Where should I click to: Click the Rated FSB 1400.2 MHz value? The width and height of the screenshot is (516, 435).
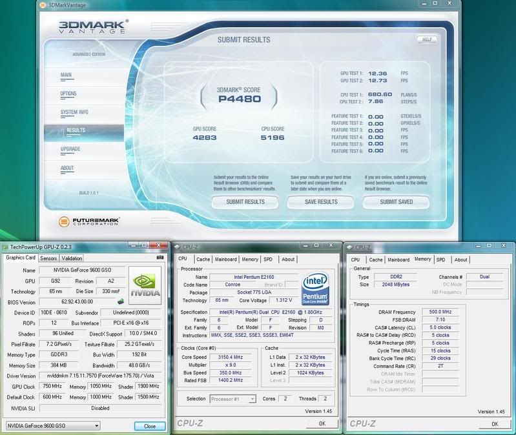(231, 380)
